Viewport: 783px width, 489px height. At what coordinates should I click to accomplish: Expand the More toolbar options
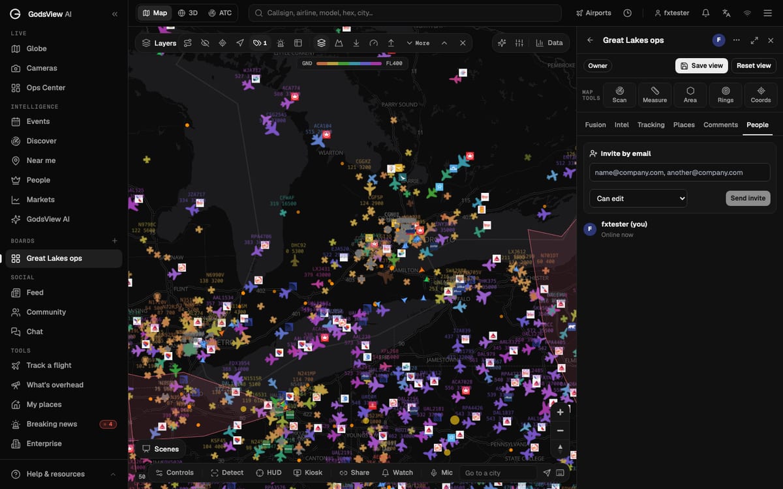pos(418,43)
